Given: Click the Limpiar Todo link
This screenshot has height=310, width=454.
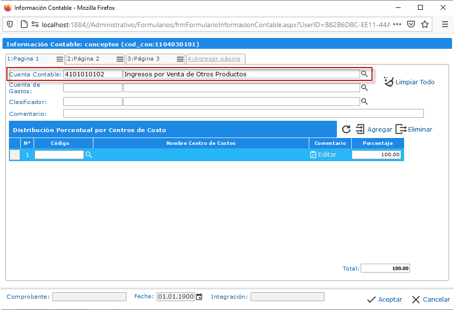Looking at the screenshot, I should pos(415,82).
